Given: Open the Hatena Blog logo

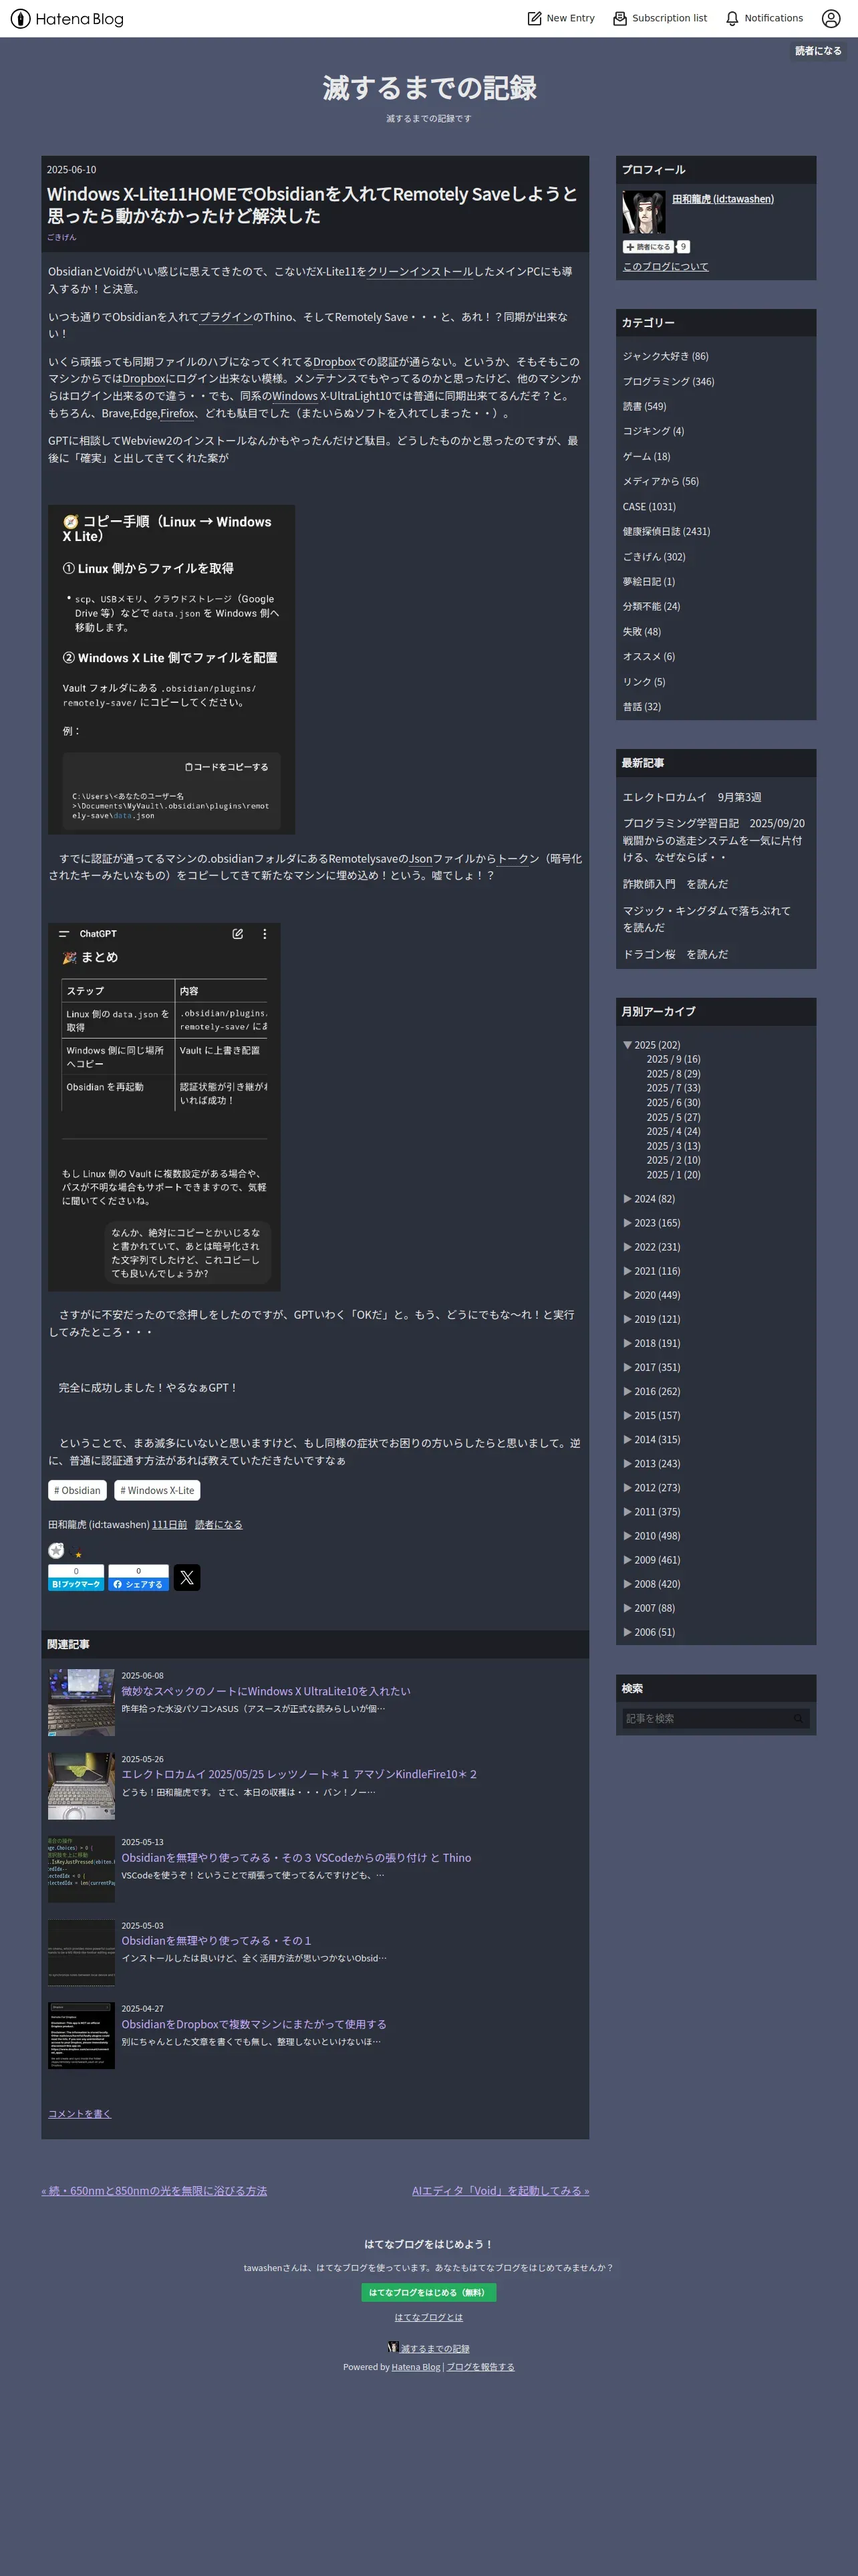Looking at the screenshot, I should point(67,18).
